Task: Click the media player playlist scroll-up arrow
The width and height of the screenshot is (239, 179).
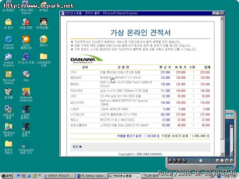Action: pyautogui.click(x=231, y=126)
